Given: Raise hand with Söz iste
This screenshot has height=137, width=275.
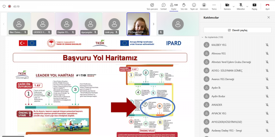Looking at the screenshot, I should pos(184,7).
